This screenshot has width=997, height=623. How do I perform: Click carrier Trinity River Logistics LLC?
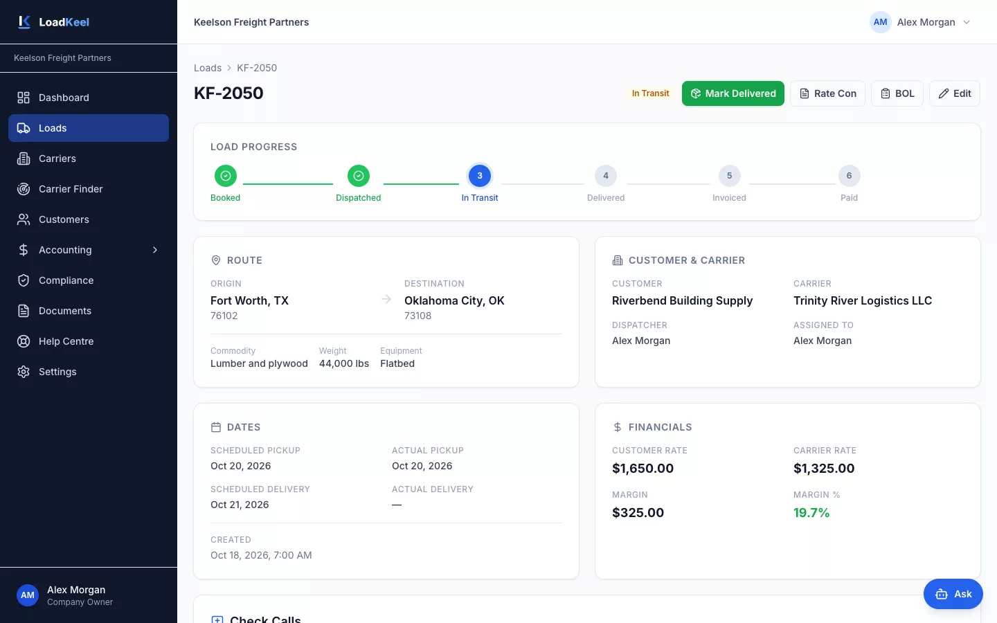(x=863, y=300)
